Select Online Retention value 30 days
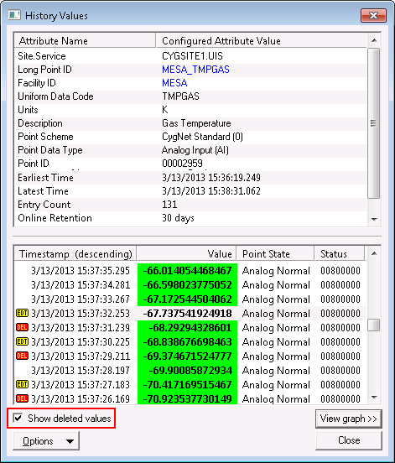Viewport: 395px width, 463px height. (x=178, y=218)
